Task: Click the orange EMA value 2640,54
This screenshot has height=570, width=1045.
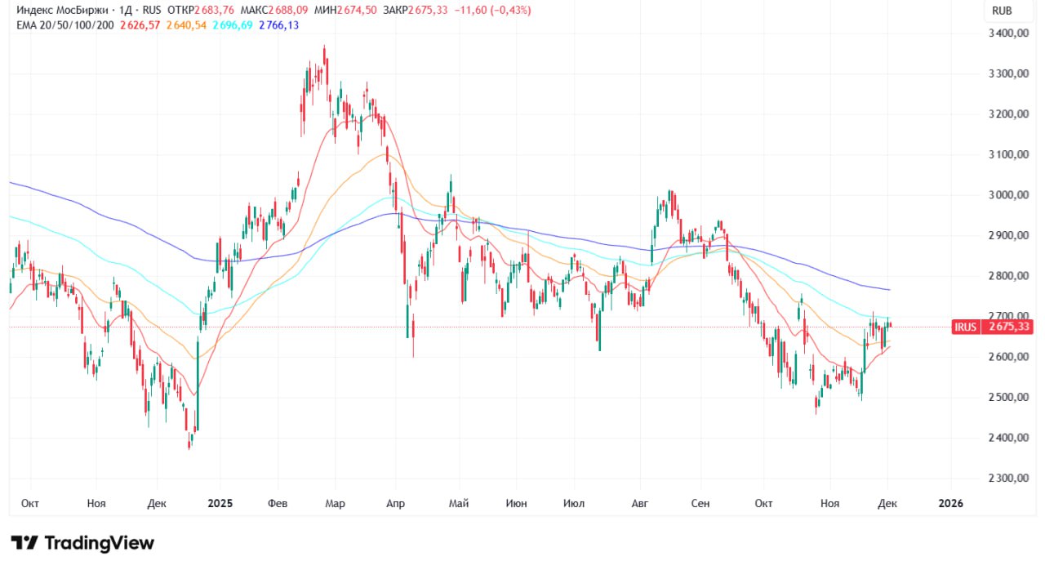Action: coord(187,25)
